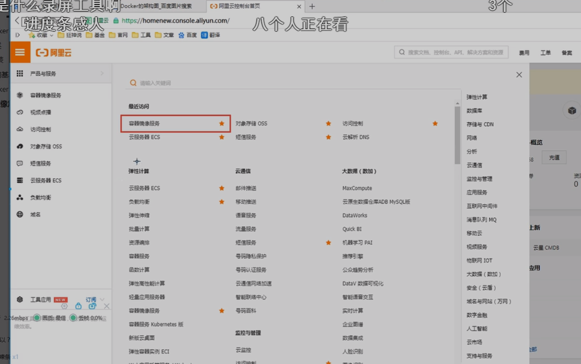Open the 基金 bookmark folder
The image size is (581, 364).
[95, 35]
